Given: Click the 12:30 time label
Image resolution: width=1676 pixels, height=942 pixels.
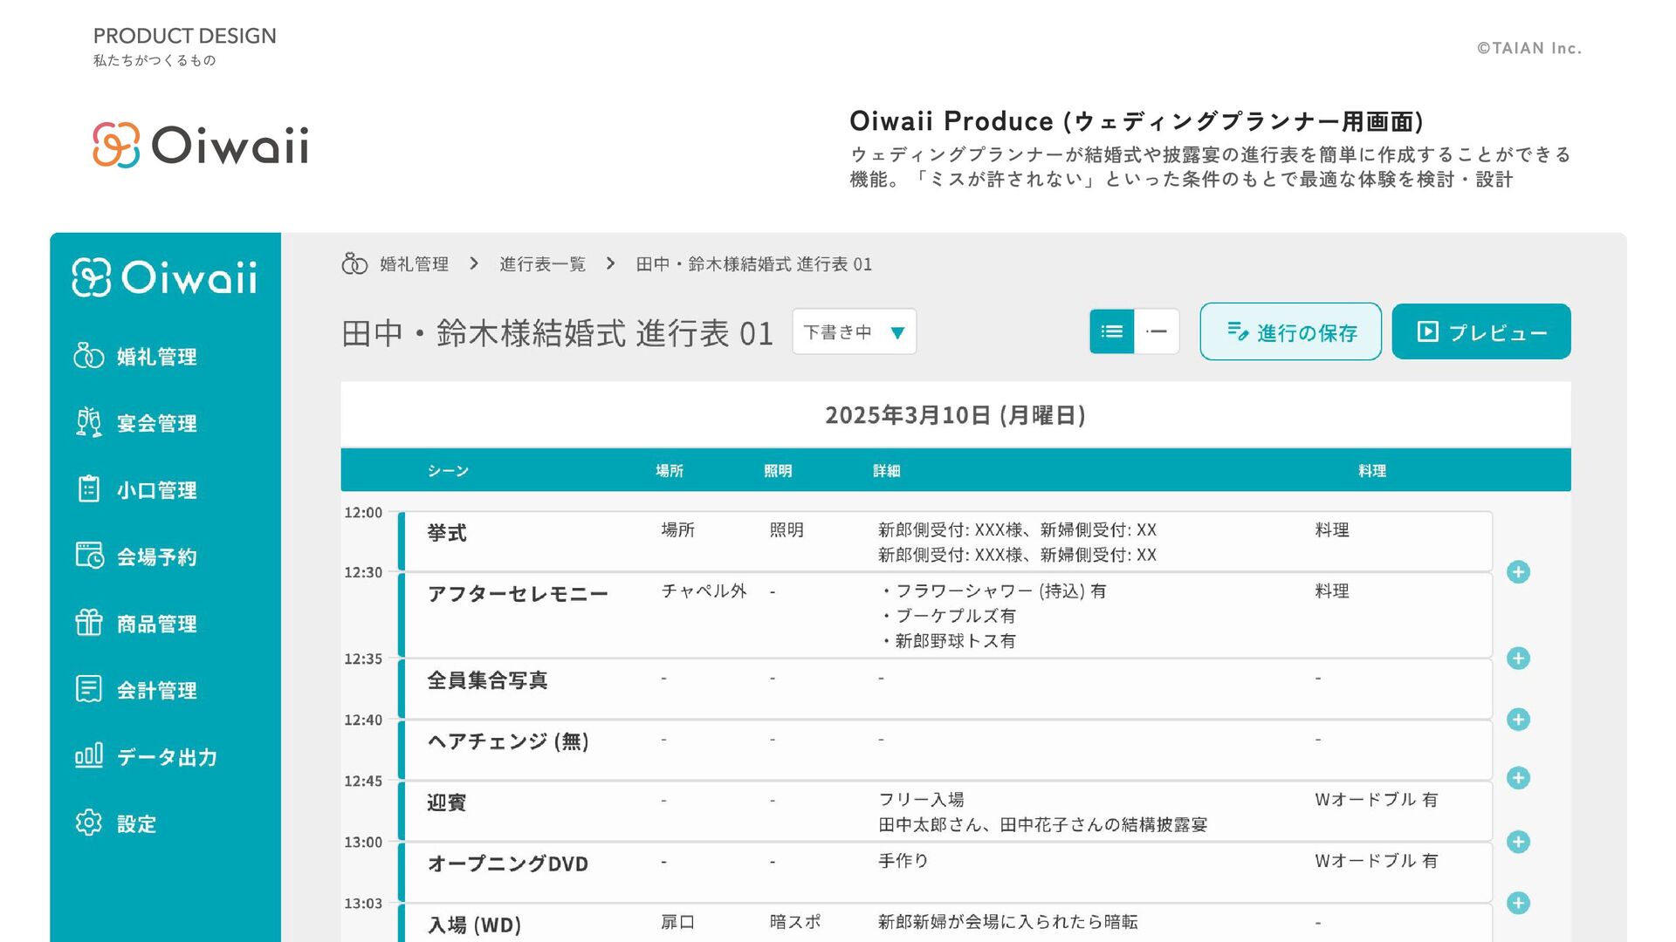Looking at the screenshot, I should [363, 572].
